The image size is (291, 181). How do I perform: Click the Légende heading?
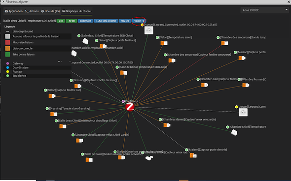[10, 27]
